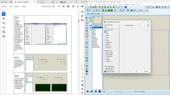Screen dimensions: 170x95
Task: Select the Pulse analogue type radio
Action: coord(105,35)
